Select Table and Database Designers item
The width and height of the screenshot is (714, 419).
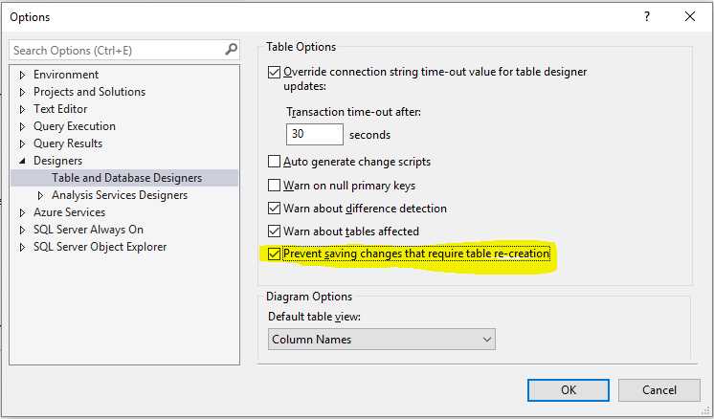[126, 178]
